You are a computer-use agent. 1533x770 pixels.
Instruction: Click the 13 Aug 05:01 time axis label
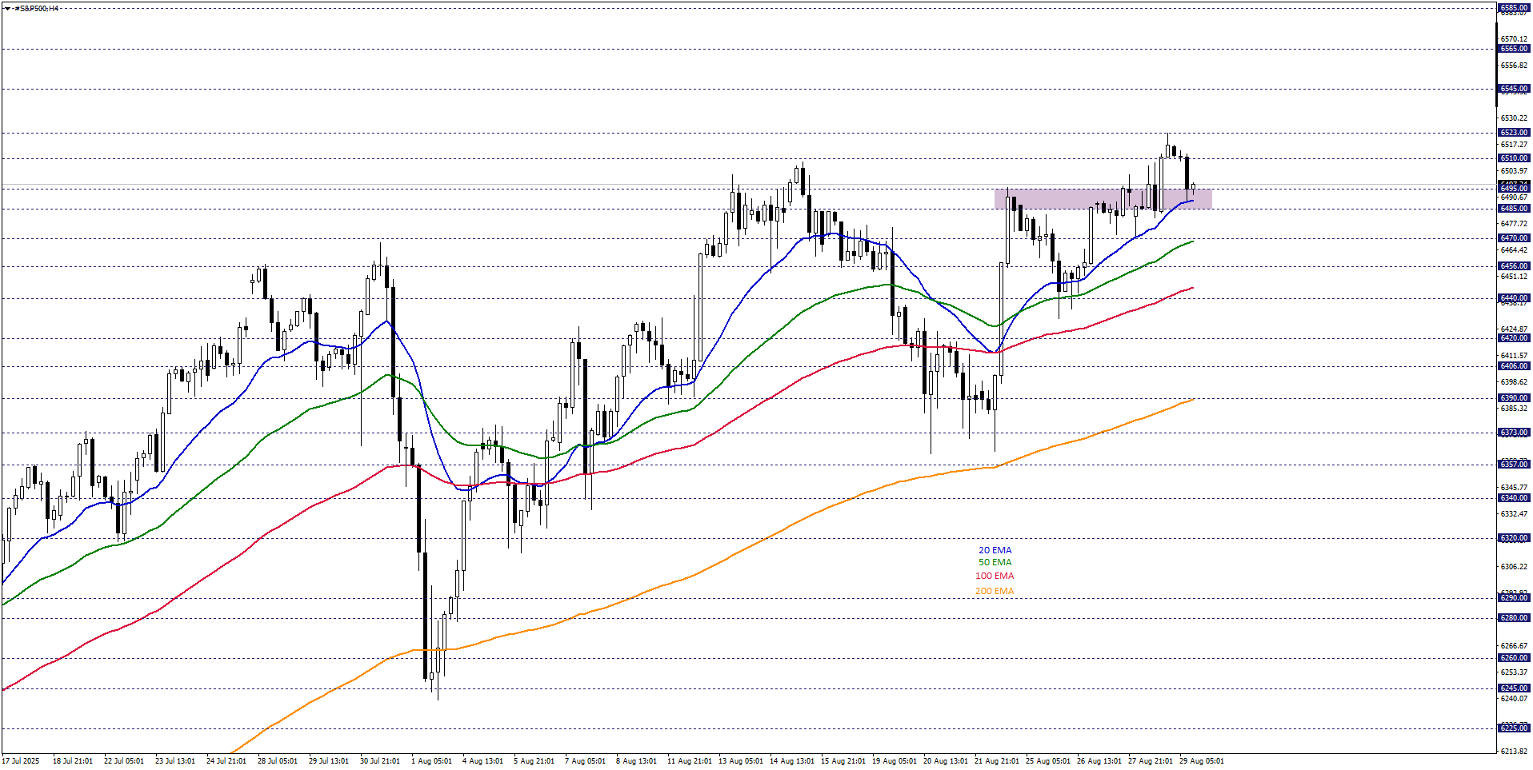[x=740, y=761]
